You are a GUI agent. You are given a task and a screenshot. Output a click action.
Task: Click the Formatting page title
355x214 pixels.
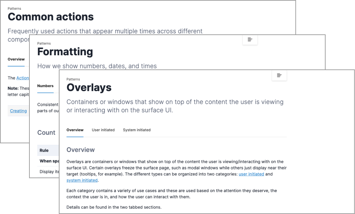pos(65,52)
